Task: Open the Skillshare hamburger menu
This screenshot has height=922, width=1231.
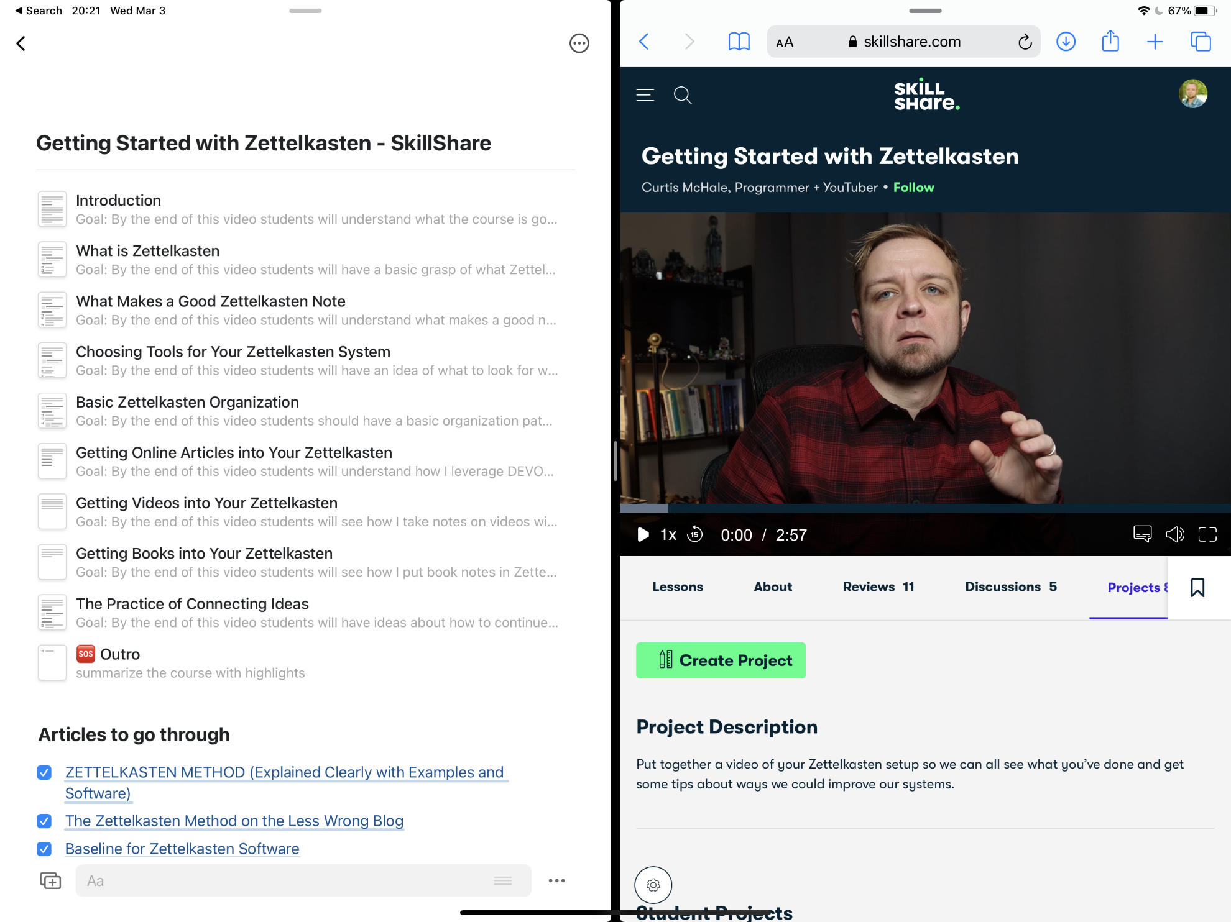Action: [x=645, y=94]
